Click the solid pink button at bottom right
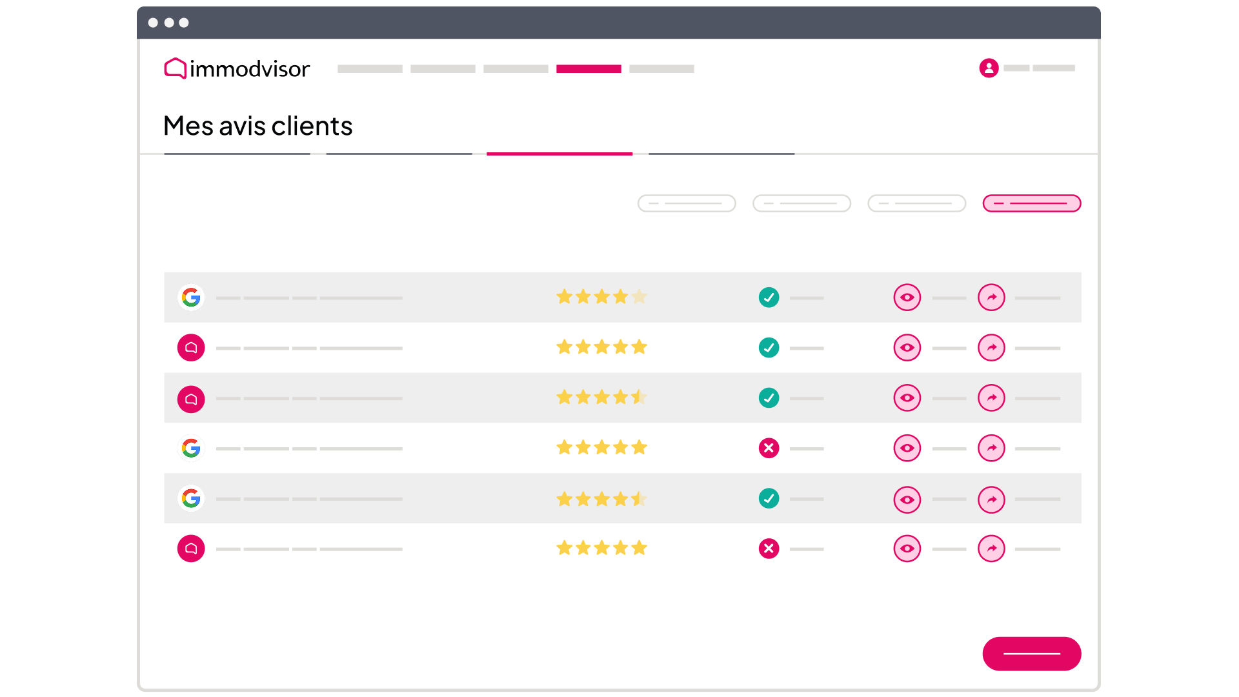This screenshot has height=697, width=1239. 1031,654
